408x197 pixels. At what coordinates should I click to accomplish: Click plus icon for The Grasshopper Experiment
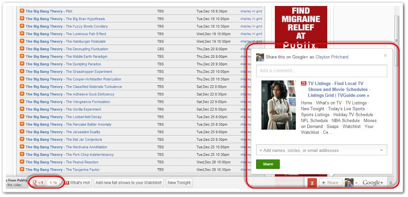(22, 71)
